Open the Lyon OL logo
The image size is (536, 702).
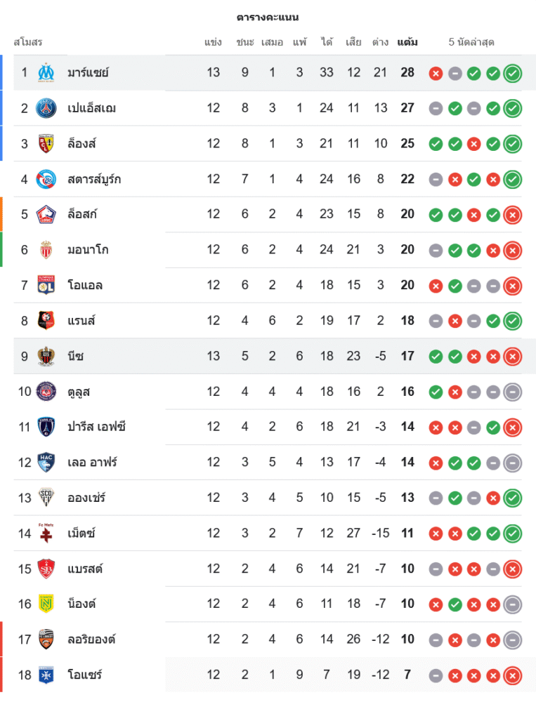[46, 285]
